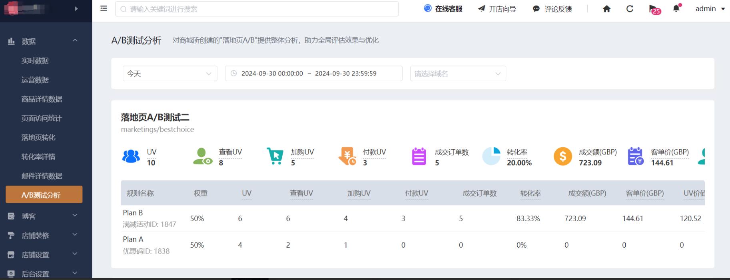The width and height of the screenshot is (730, 280).
Task: Open the admin account dropdown
Action: [x=710, y=9]
